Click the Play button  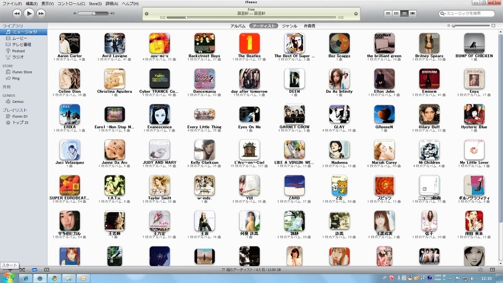pos(29,14)
